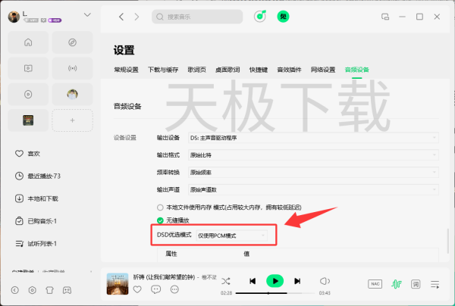Image resolution: width=455 pixels, height=306 pixels.
Task: Switch to the 常规设置 tab
Action: pyautogui.click(x=126, y=70)
